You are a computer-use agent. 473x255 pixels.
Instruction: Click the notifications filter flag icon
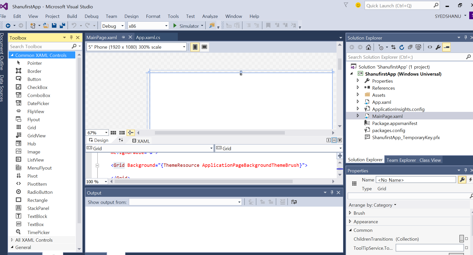click(346, 5)
